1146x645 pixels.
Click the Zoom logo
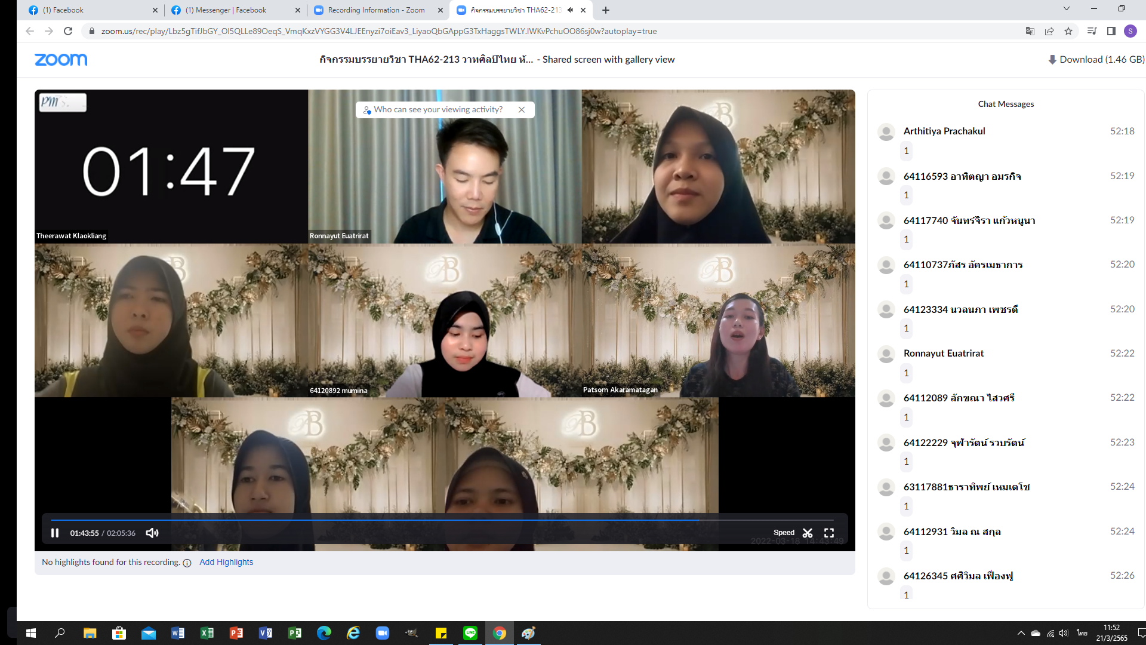click(x=61, y=60)
